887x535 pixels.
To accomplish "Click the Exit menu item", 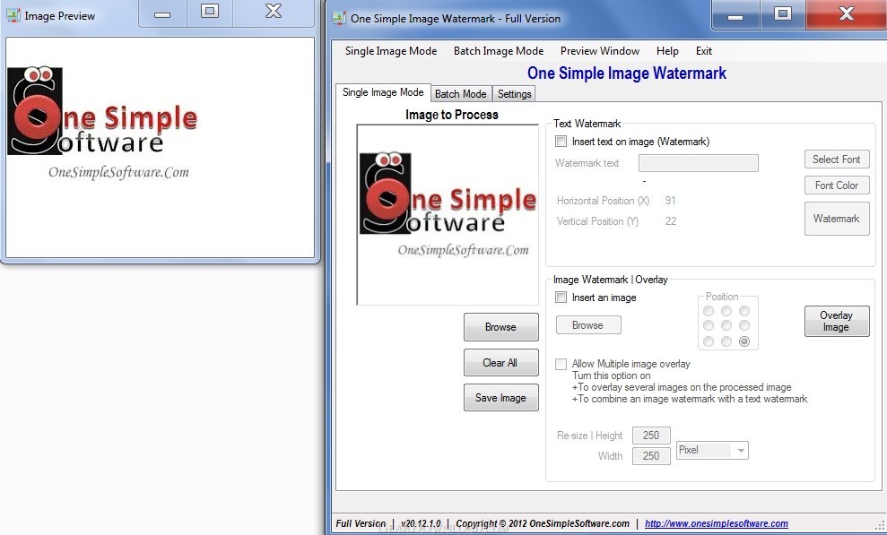I will (x=704, y=51).
